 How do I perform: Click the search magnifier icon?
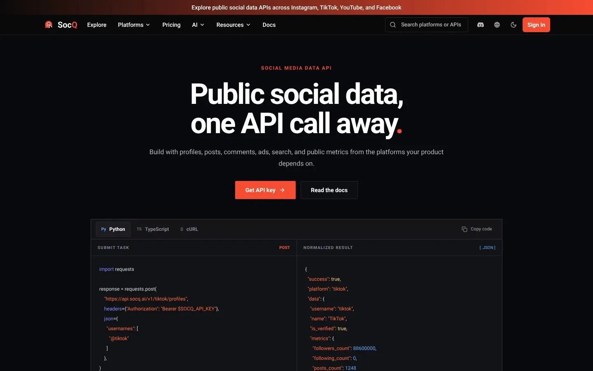(x=393, y=25)
